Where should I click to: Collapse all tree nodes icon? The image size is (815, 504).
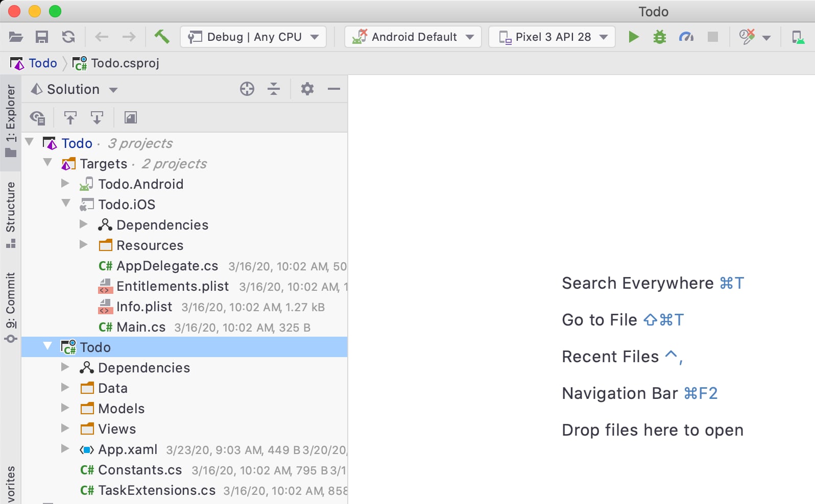click(274, 89)
